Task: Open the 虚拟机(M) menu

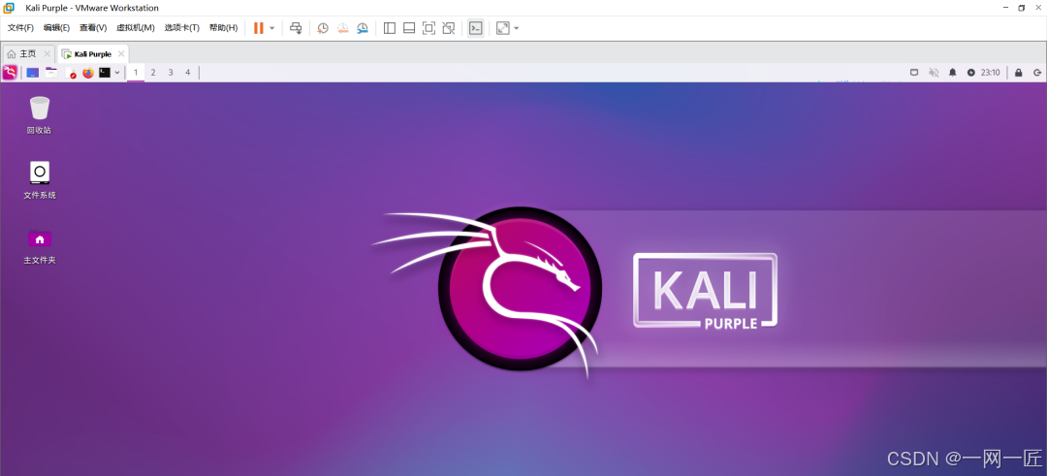Action: (136, 28)
